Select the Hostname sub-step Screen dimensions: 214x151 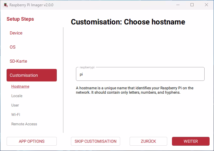coord(20,86)
